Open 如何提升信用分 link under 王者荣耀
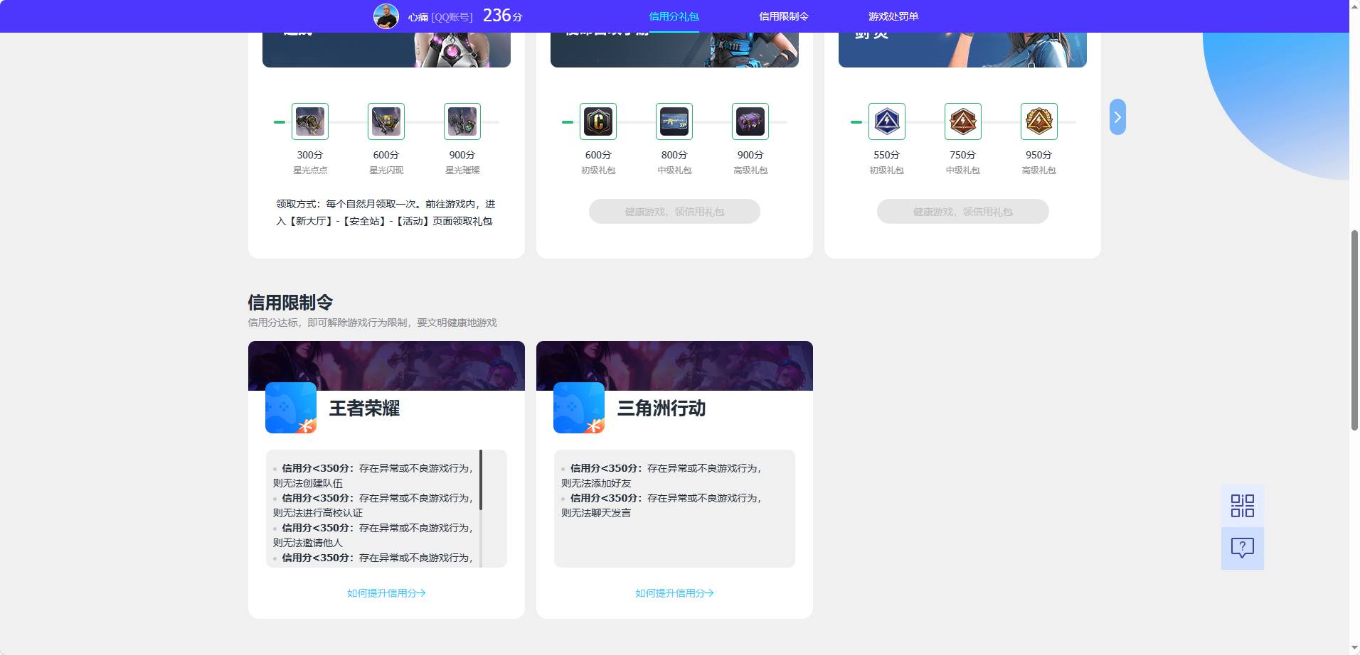The image size is (1360, 655). [x=386, y=593]
